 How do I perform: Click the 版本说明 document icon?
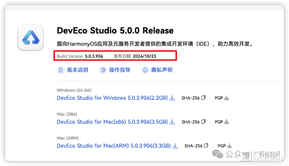(x=60, y=70)
